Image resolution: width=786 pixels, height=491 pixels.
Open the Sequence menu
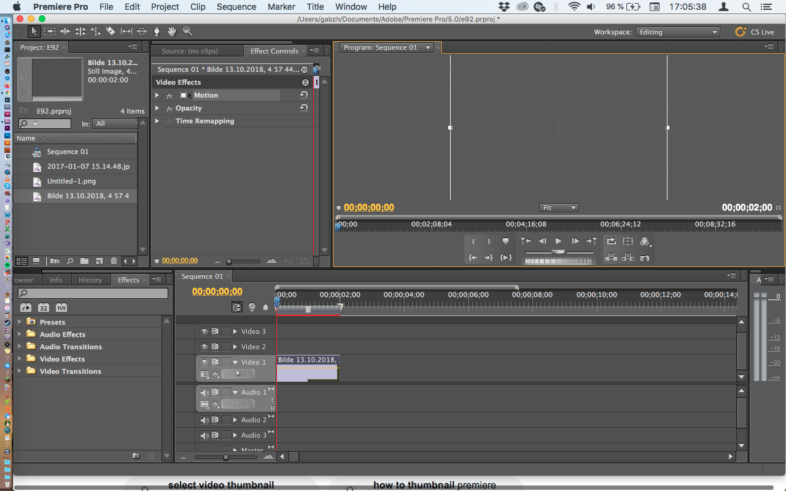pyautogui.click(x=236, y=7)
